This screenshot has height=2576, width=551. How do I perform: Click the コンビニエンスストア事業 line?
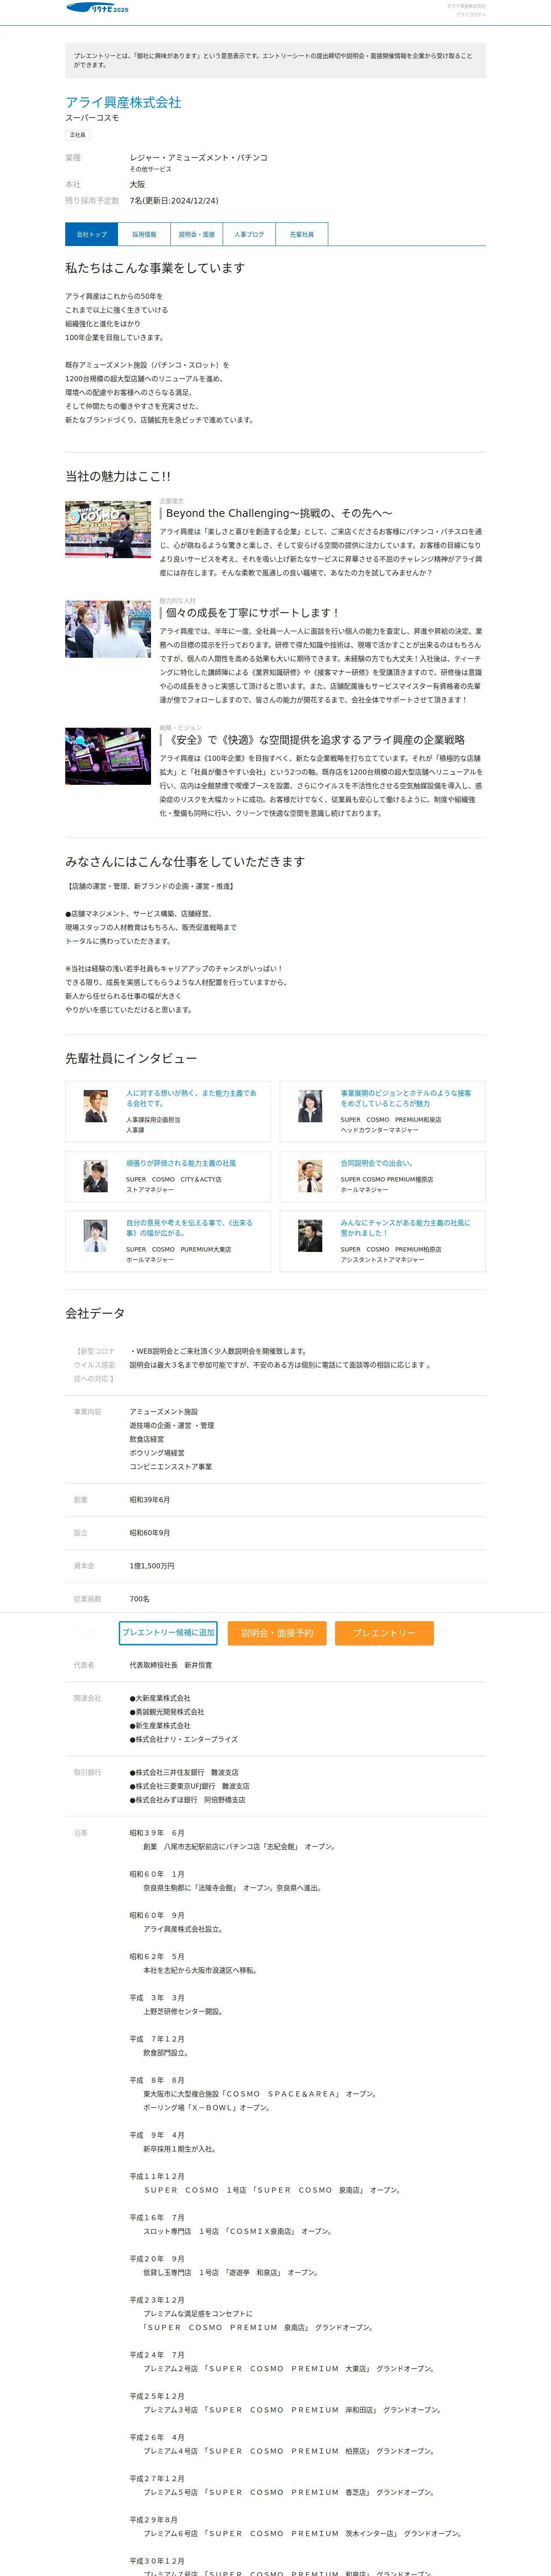coord(171,1467)
